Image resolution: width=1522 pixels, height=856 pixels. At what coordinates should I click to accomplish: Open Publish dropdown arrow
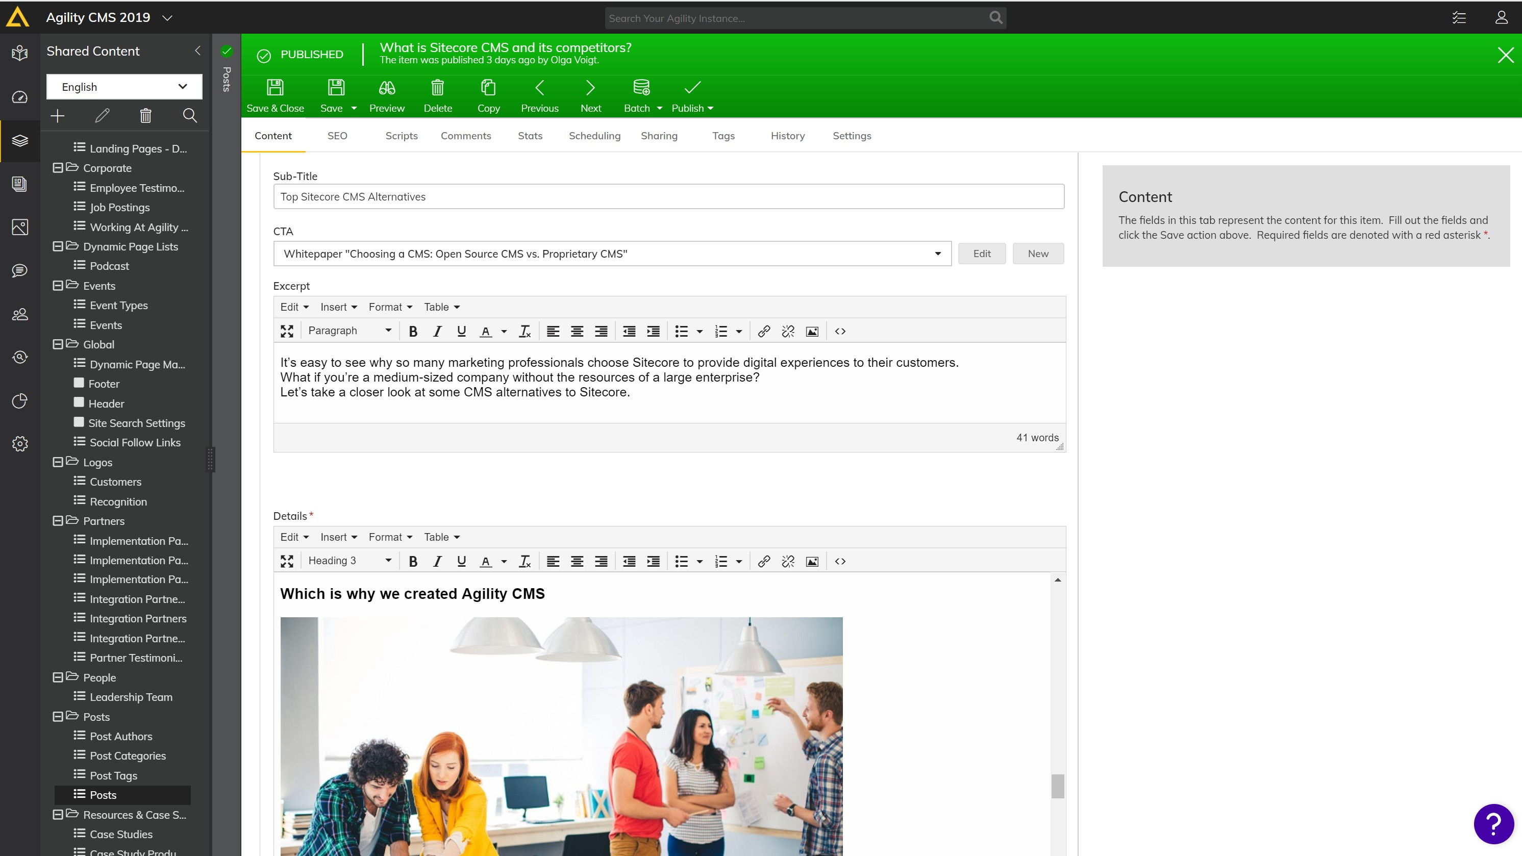pos(710,109)
